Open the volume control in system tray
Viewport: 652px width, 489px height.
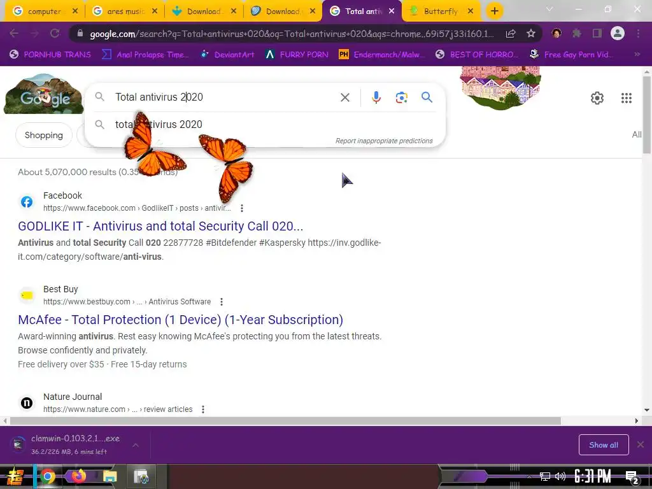[x=560, y=476]
